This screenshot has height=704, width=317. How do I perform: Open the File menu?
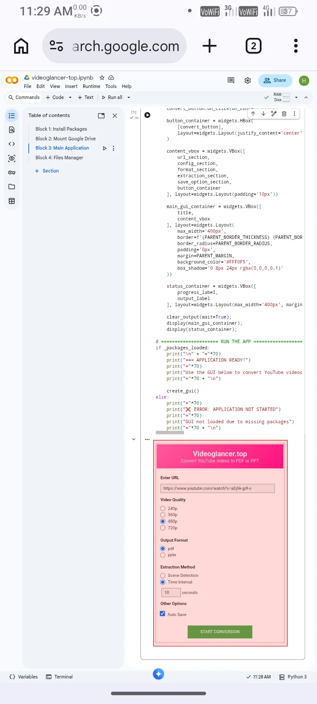[28, 87]
